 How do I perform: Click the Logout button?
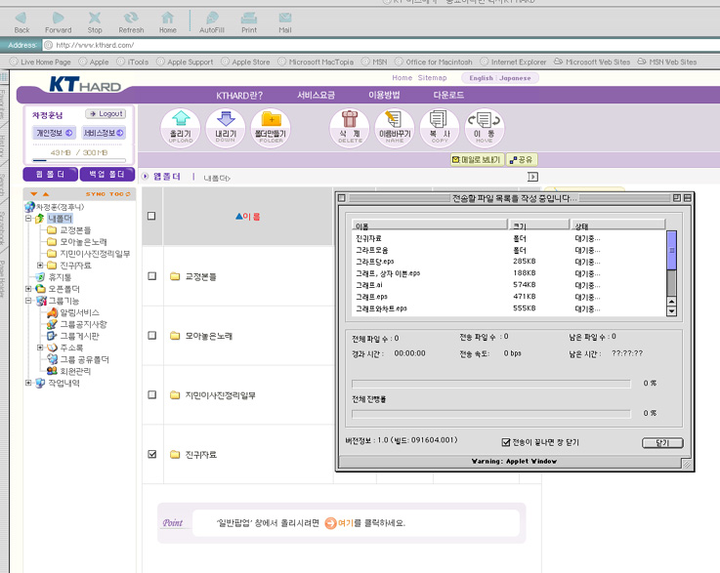(x=105, y=114)
